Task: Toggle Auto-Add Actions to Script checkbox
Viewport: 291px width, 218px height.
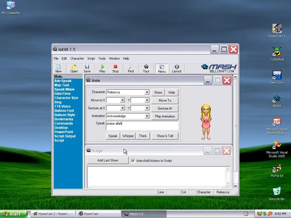Action: [133, 161]
